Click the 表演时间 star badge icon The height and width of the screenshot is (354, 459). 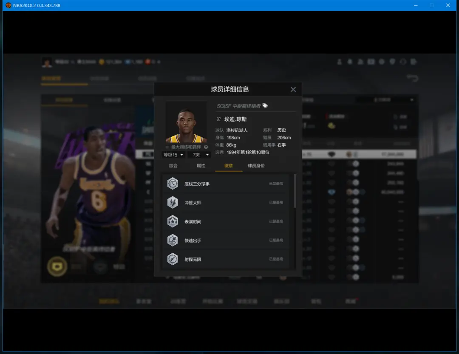coord(173,221)
